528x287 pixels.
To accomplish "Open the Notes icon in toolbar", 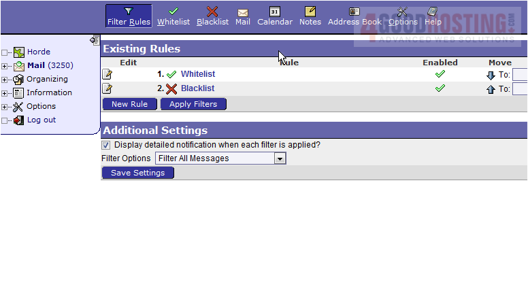I will (310, 12).
